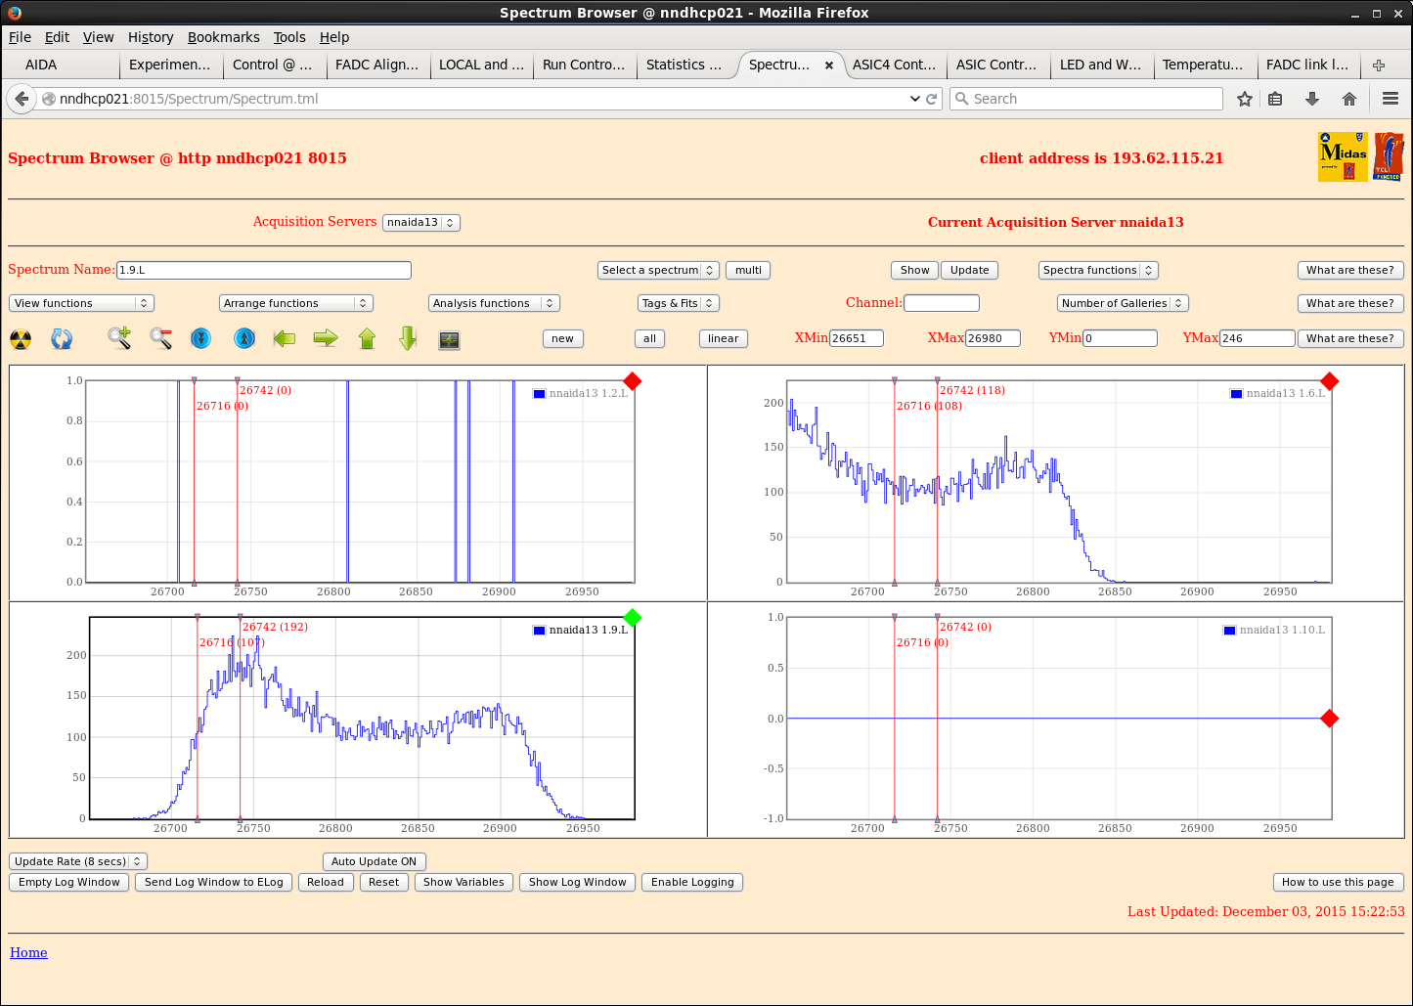Click the Update button
The height and width of the screenshot is (1006, 1413).
(969, 270)
